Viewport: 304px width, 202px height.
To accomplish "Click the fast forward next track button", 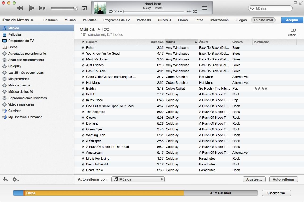I will tap(43, 8).
